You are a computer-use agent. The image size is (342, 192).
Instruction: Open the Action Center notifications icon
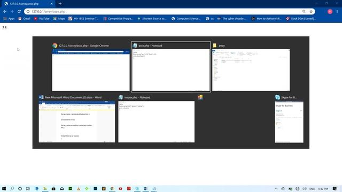coord(335,188)
